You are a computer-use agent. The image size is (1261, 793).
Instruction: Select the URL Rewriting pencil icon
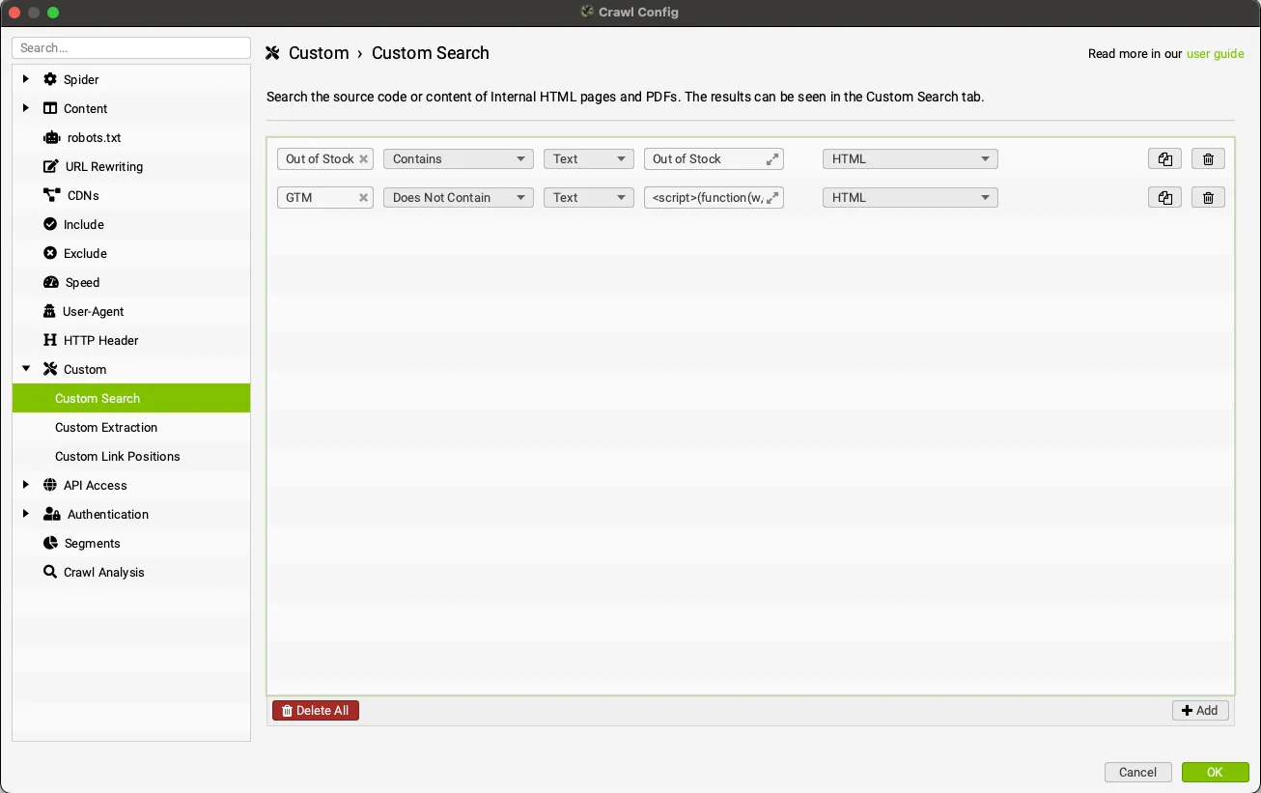coord(49,166)
